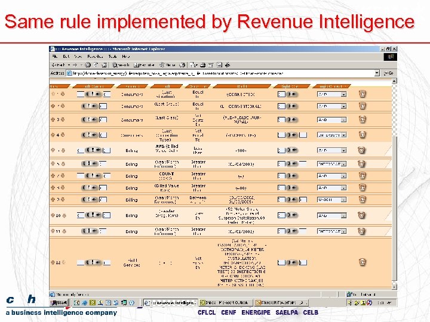
Task: Delete the COUNT Billing condition in row 7
Action: point(362,175)
